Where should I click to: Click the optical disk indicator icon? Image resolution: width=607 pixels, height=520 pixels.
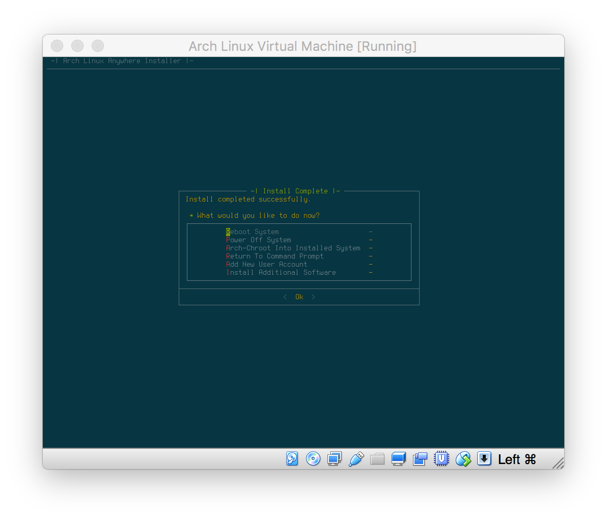[313, 458]
